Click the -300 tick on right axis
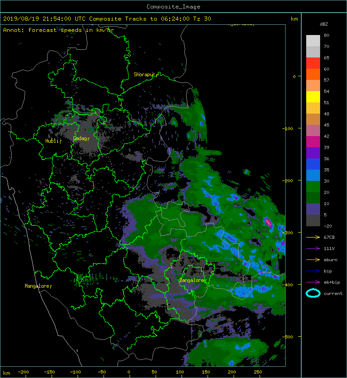This screenshot has height=378, width=347. 287,233
